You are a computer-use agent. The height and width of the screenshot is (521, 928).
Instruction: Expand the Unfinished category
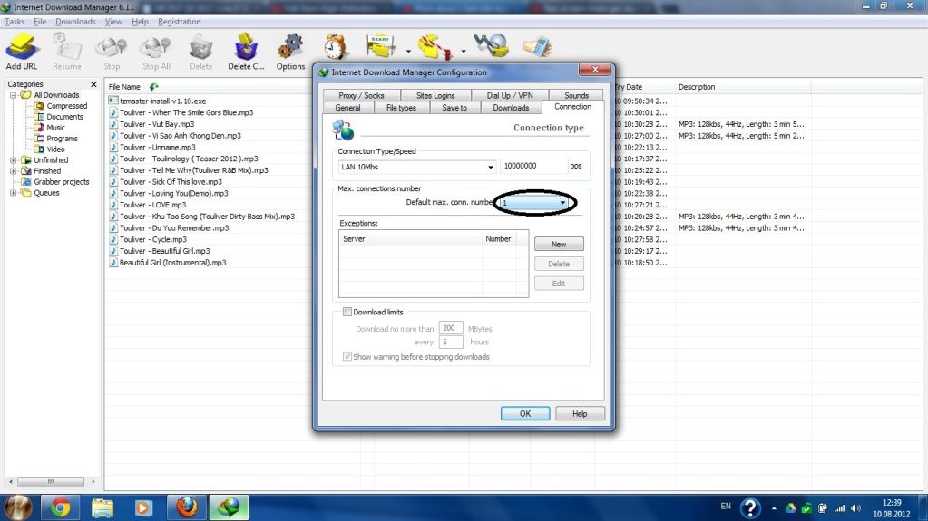click(13, 160)
